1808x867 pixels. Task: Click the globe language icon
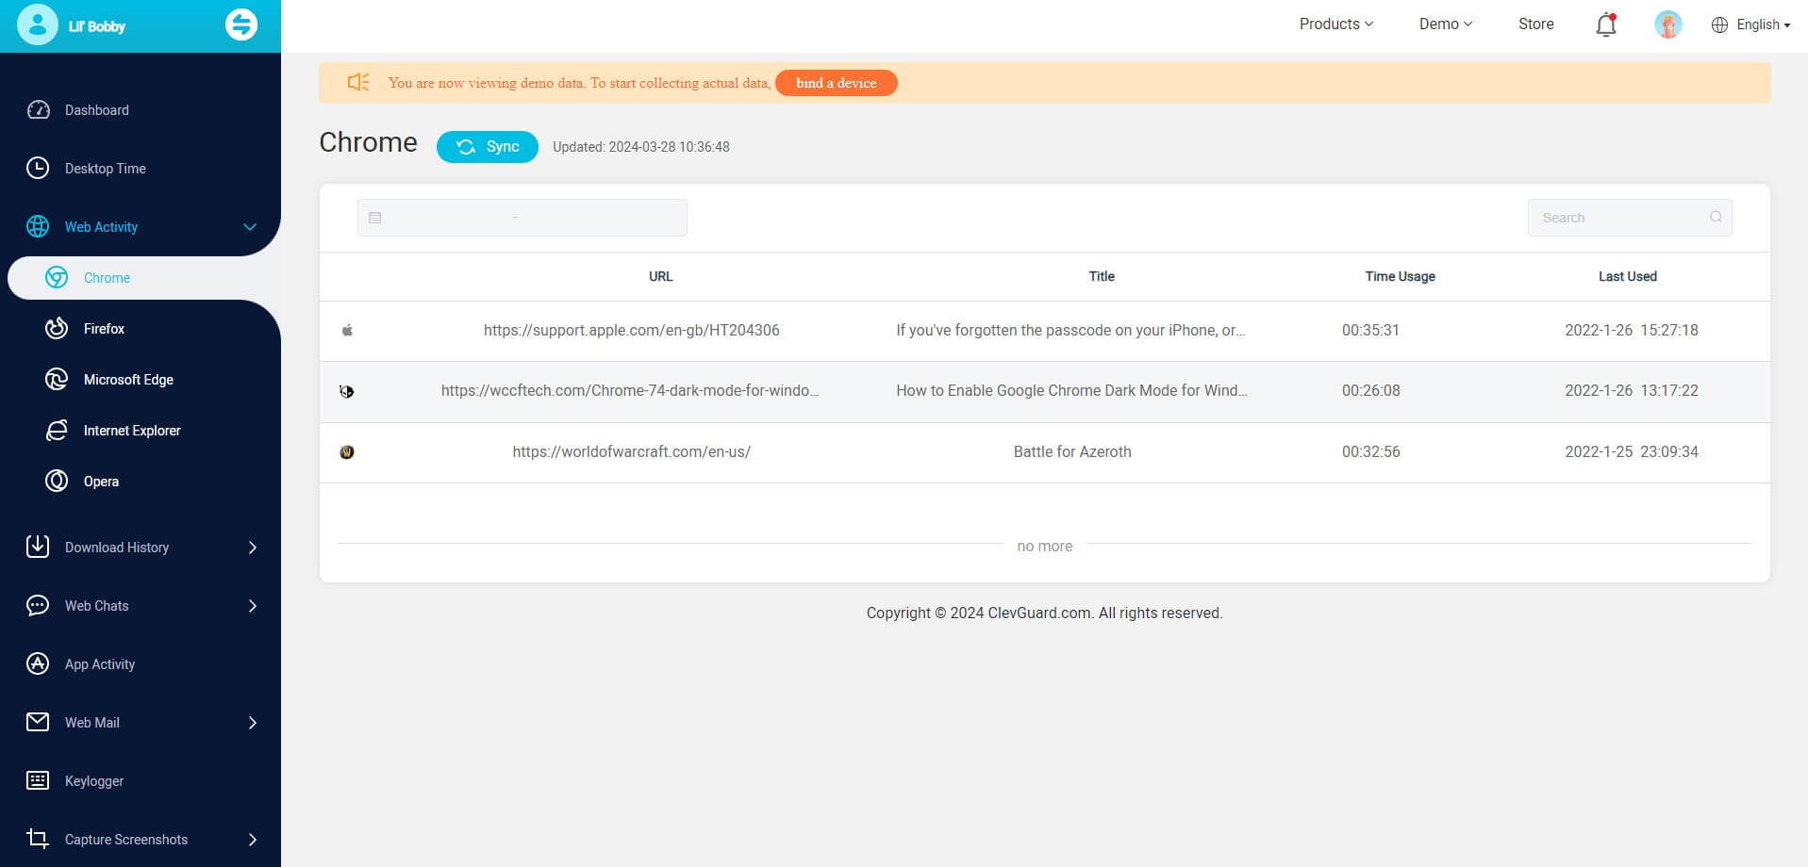[x=1719, y=25]
